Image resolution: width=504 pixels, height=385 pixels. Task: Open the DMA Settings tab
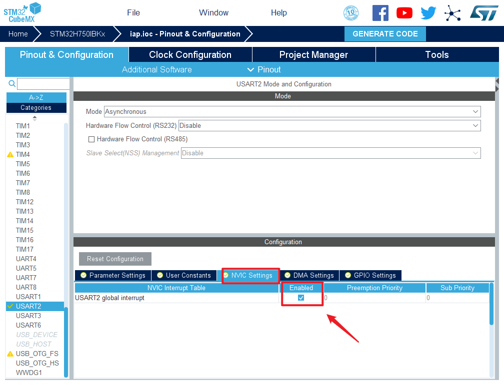click(x=309, y=275)
